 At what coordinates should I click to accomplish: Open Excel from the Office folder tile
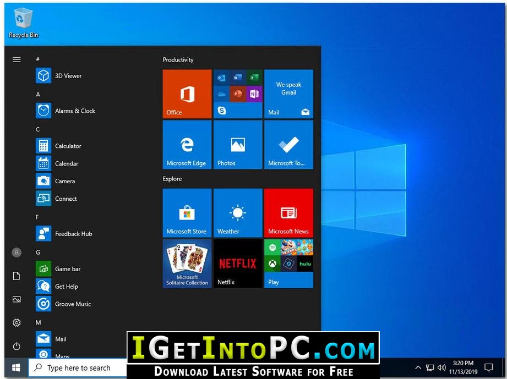click(x=254, y=78)
